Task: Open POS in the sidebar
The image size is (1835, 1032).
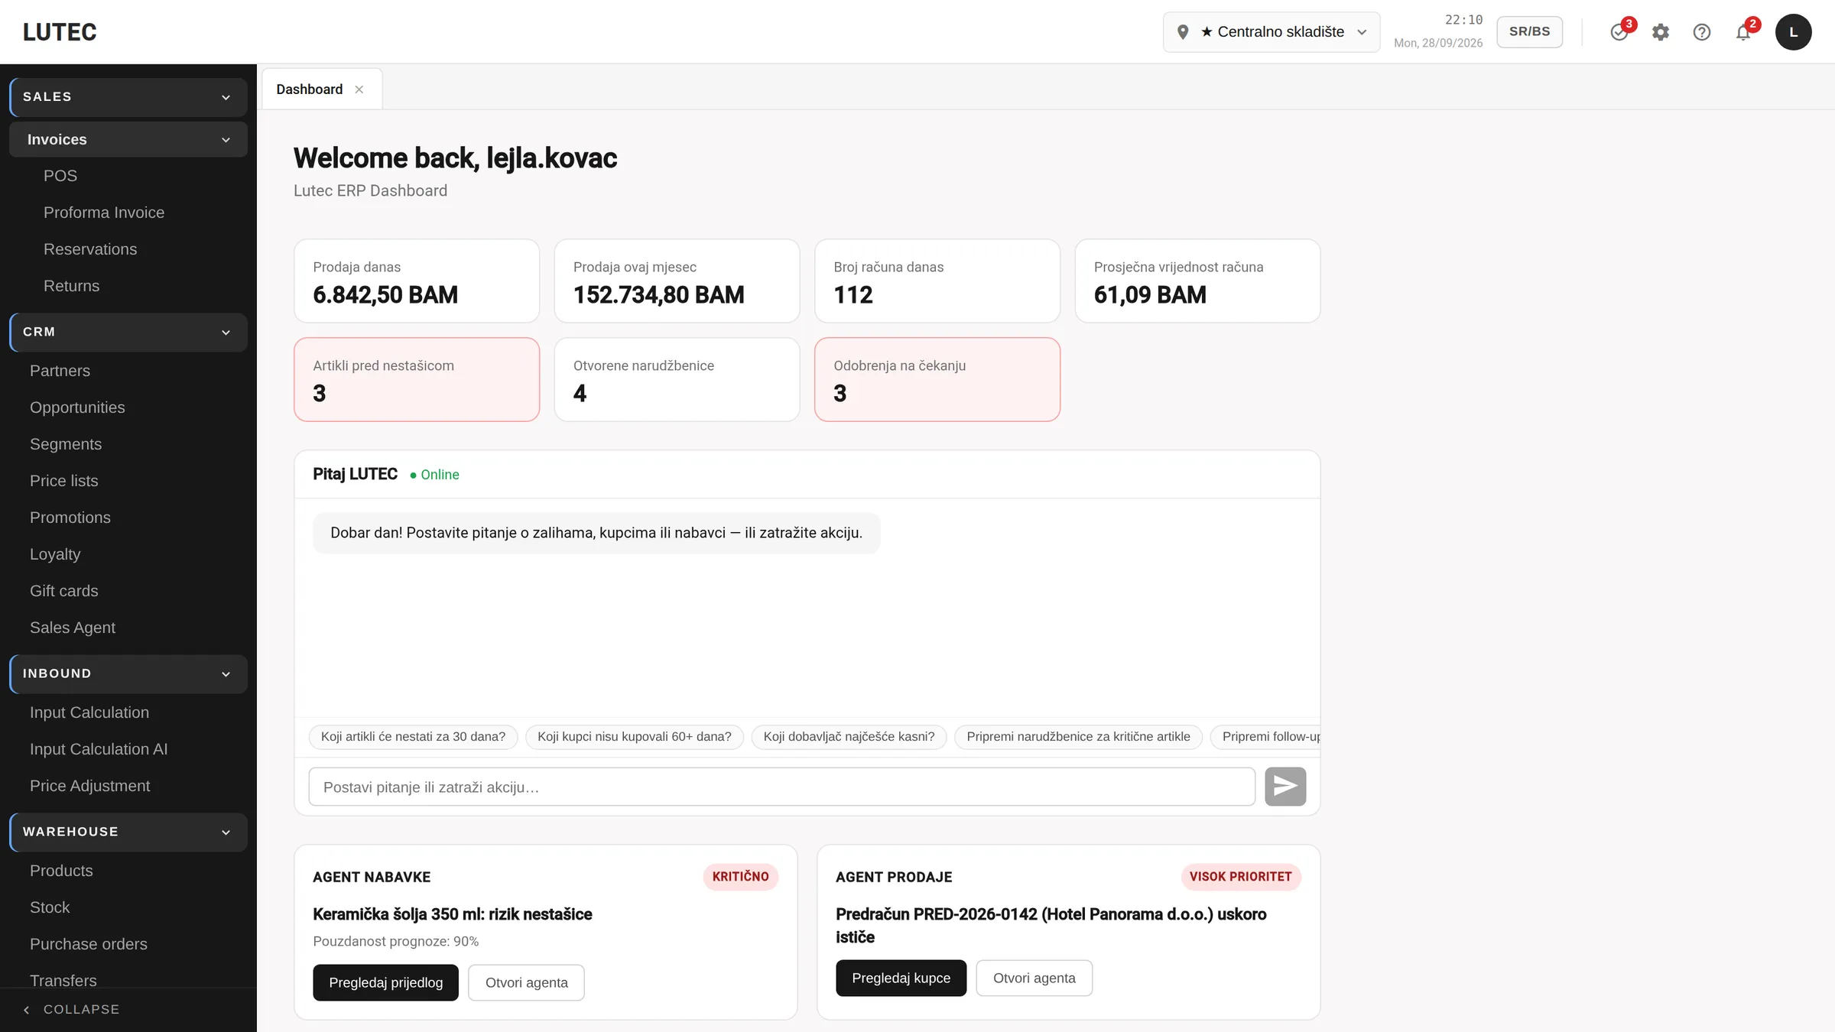Action: click(60, 176)
